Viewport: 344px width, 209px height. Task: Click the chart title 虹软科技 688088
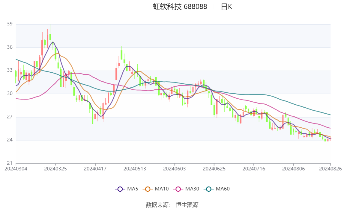pos(180,7)
